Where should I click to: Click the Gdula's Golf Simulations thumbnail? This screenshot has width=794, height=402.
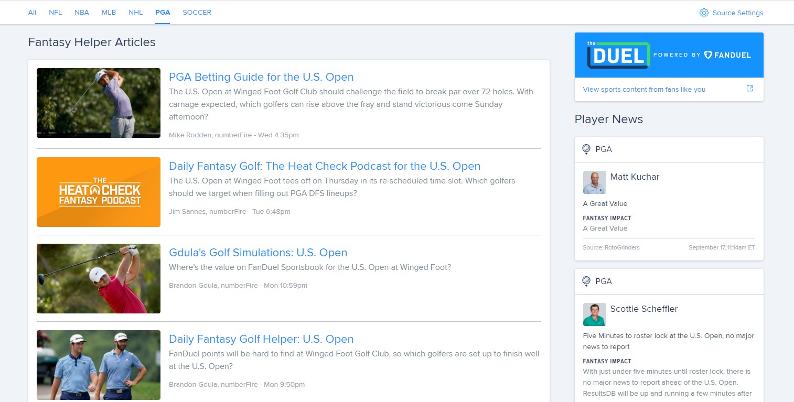[99, 278]
